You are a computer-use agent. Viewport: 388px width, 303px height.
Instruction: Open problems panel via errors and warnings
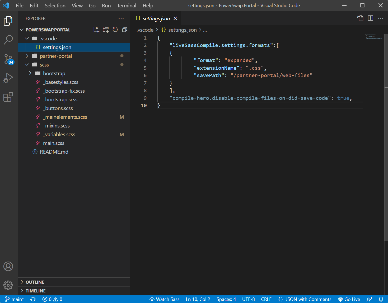coord(52,299)
